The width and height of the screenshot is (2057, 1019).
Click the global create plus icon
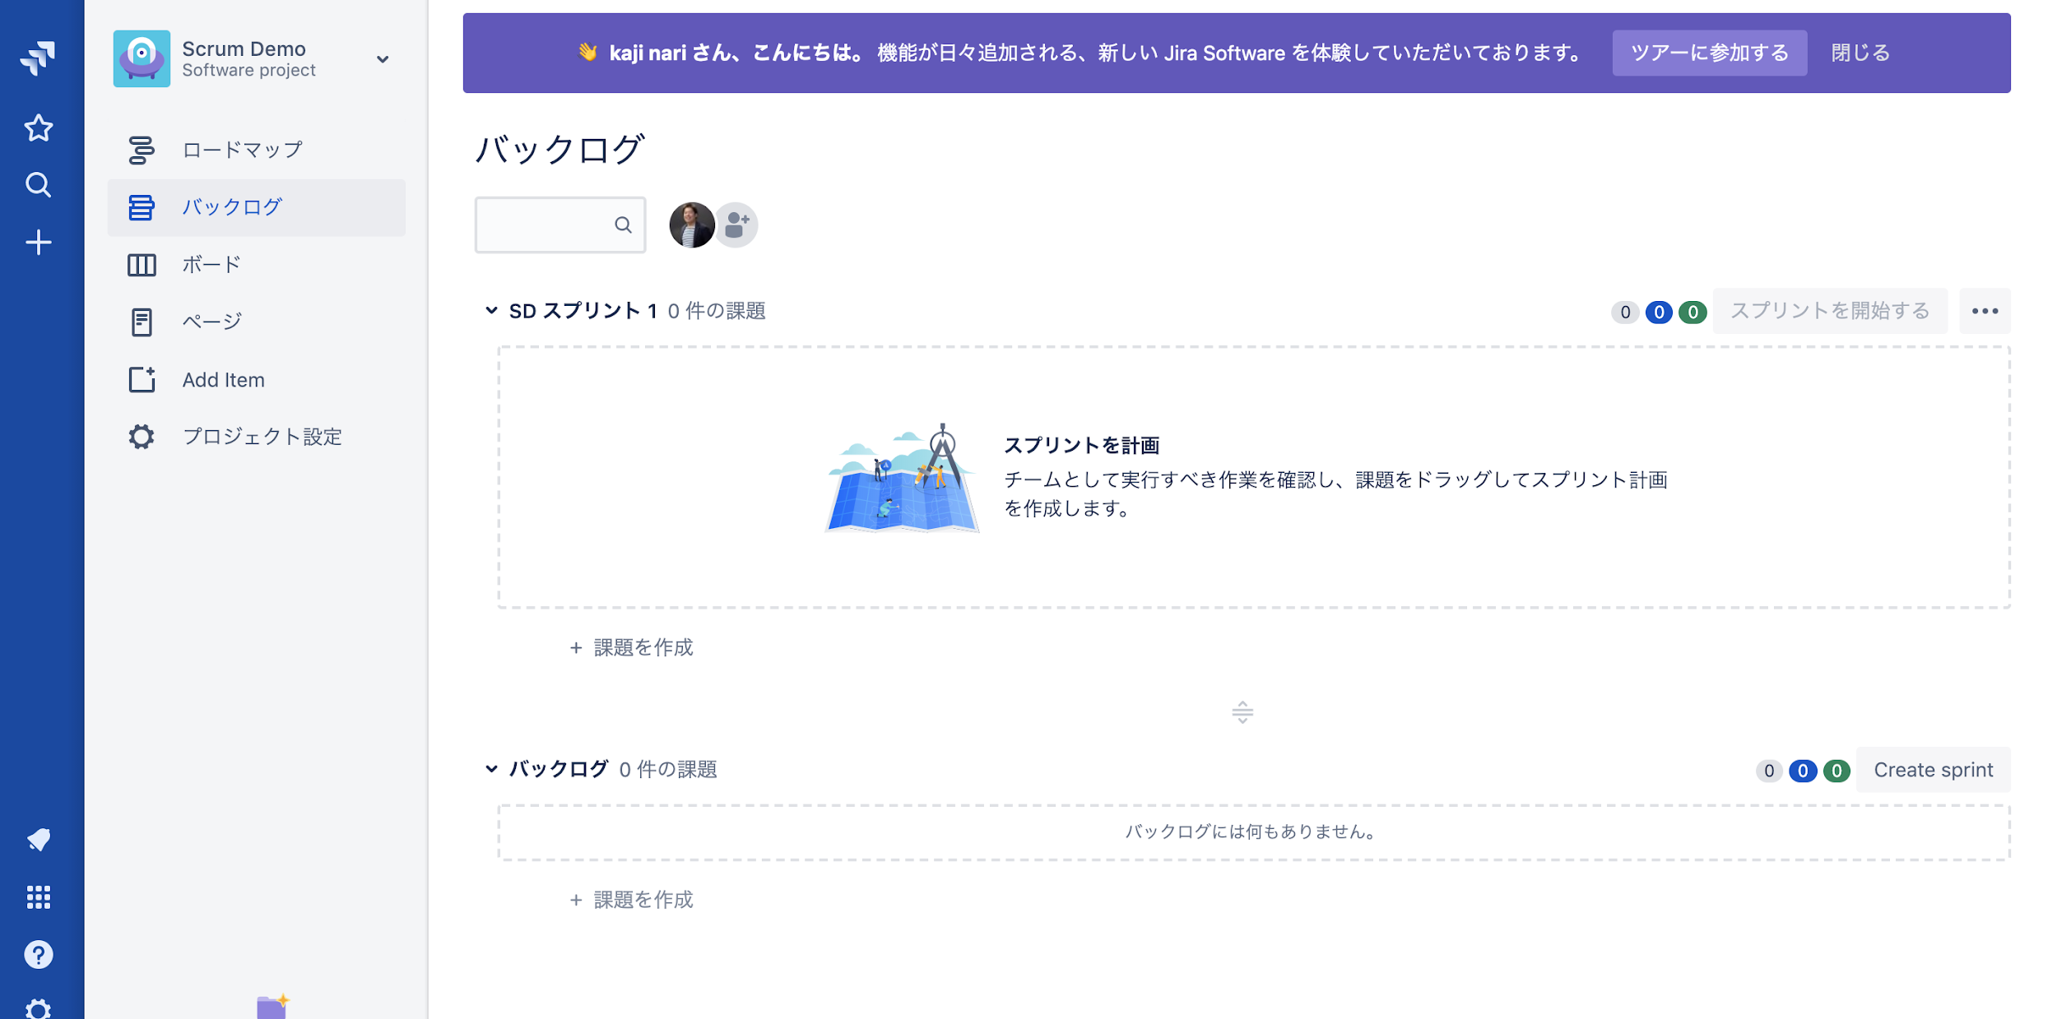[x=38, y=243]
